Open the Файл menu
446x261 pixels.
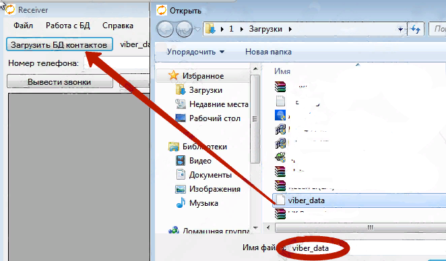[x=23, y=26]
